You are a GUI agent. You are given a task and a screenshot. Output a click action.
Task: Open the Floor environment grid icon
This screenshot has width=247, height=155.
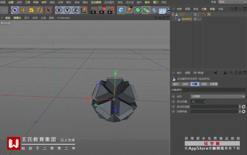pyautogui.click(x=163, y=11)
